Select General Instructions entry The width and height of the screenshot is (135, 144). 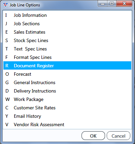67,82
